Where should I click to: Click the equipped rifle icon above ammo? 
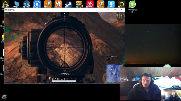65,74
